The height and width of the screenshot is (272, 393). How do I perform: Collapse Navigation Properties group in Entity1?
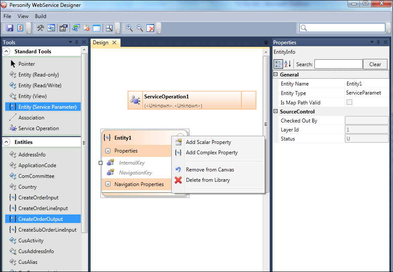pos(108,184)
